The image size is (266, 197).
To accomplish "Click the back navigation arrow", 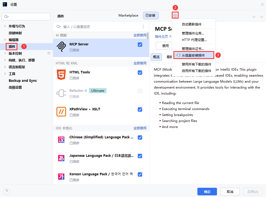I will (254, 17).
